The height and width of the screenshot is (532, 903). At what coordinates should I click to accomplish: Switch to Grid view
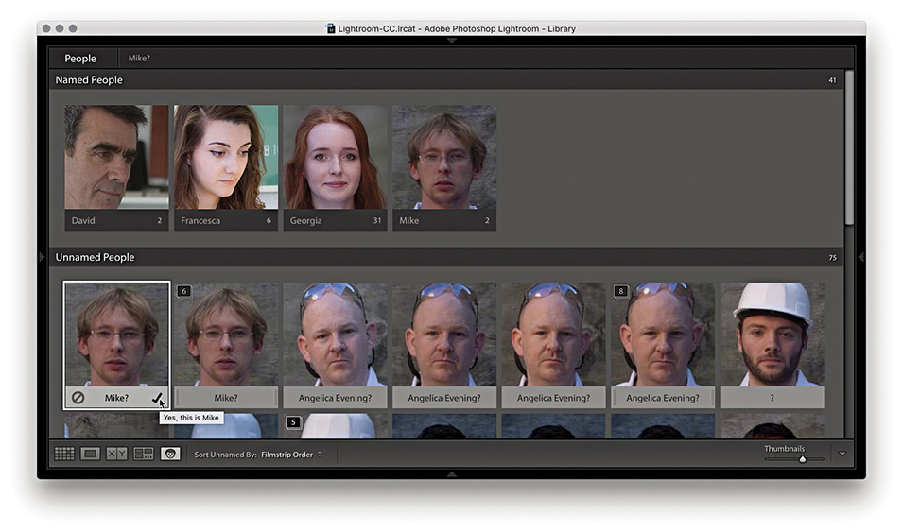point(64,454)
